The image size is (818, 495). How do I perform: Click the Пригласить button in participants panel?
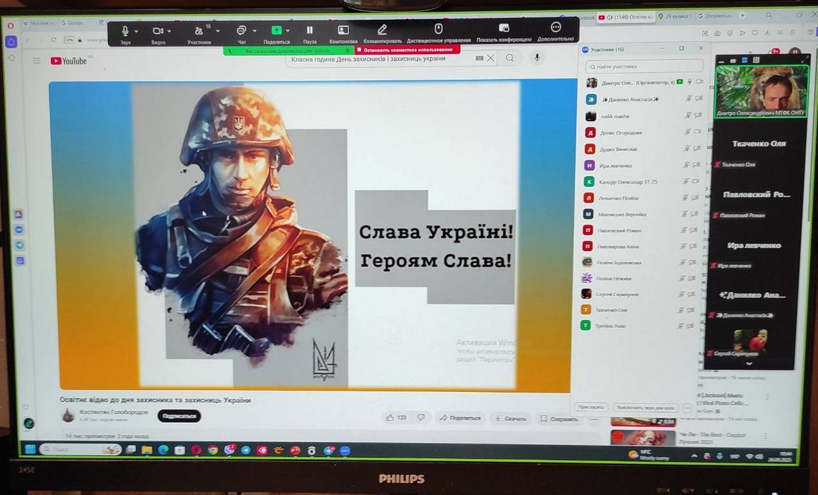(590, 407)
